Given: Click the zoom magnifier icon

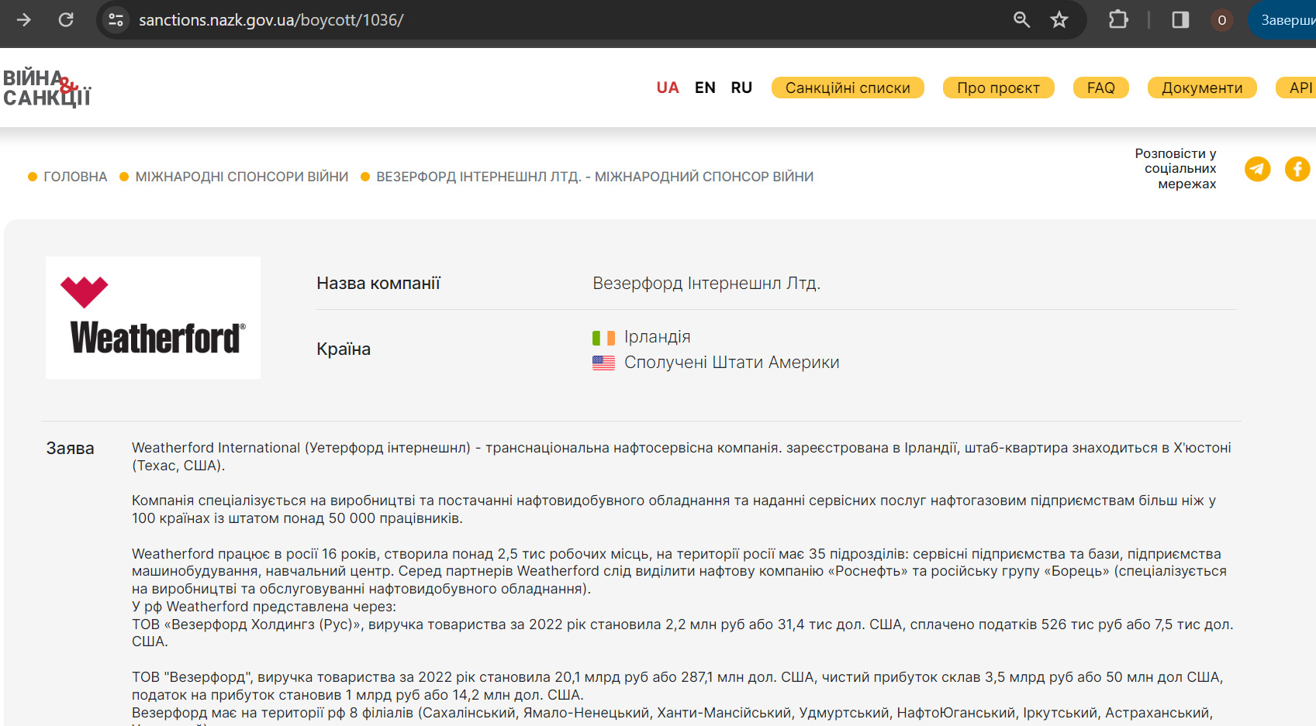Looking at the screenshot, I should click(x=1022, y=20).
